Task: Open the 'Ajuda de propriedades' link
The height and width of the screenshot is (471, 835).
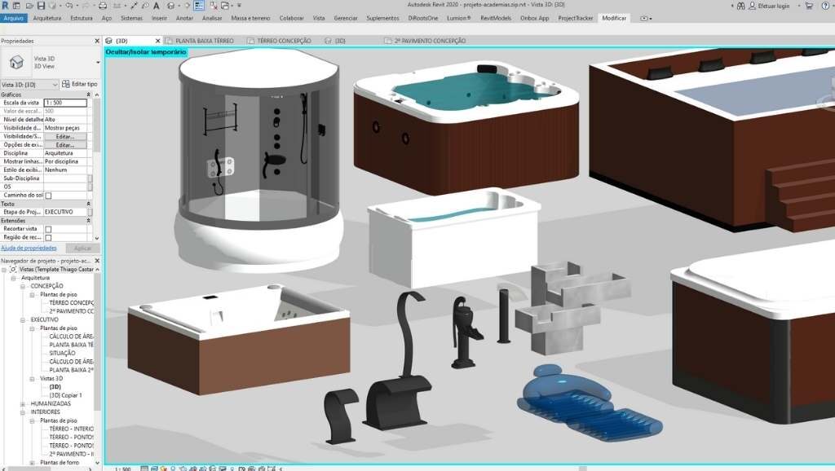Action: tap(29, 248)
